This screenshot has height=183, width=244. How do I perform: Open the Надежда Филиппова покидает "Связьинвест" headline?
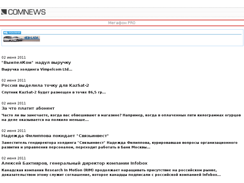click(x=55, y=136)
